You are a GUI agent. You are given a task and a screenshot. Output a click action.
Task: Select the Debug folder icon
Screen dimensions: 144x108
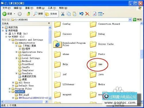[x=93, y=34]
